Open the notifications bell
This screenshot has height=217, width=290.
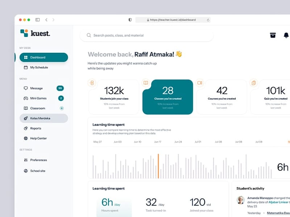(x=286, y=35)
